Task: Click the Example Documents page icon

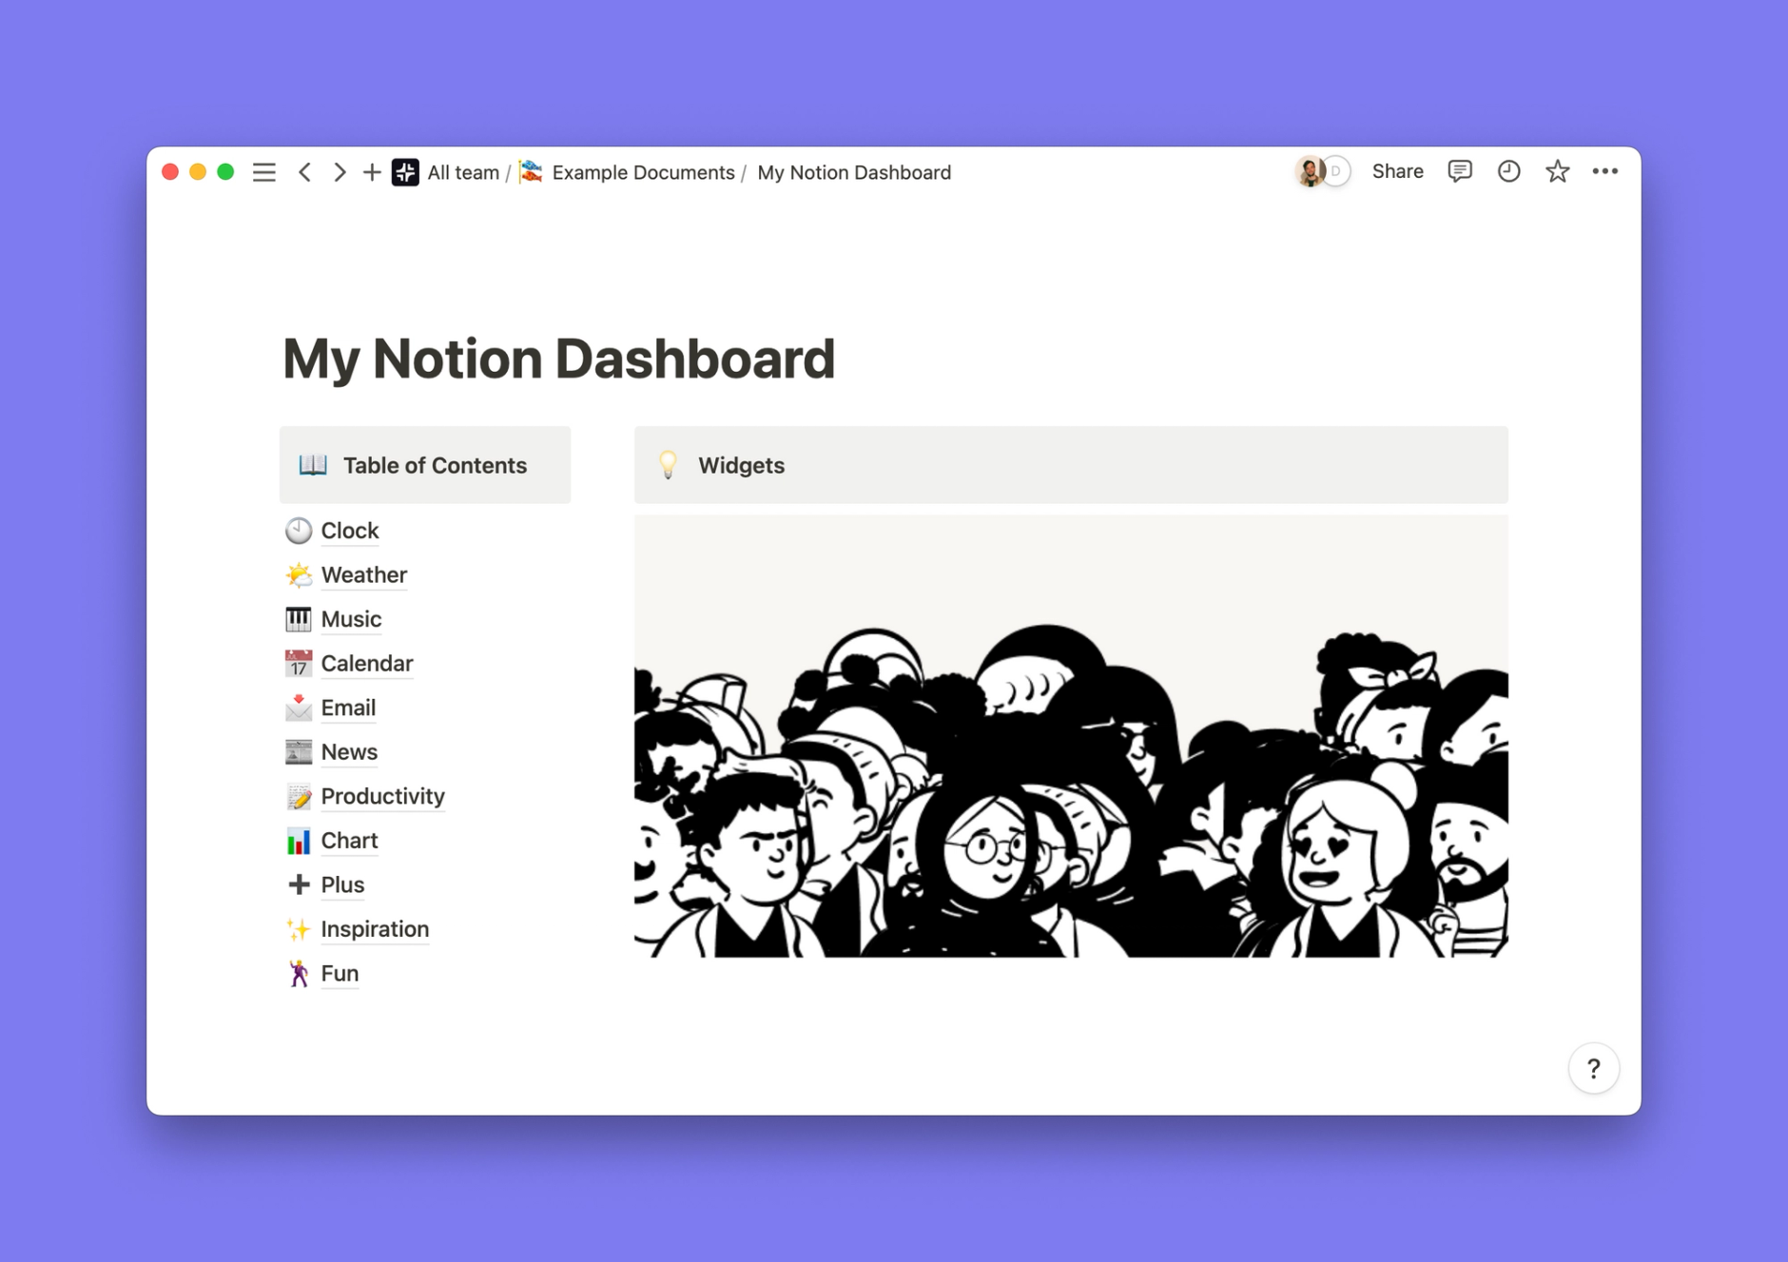Action: [x=531, y=172]
